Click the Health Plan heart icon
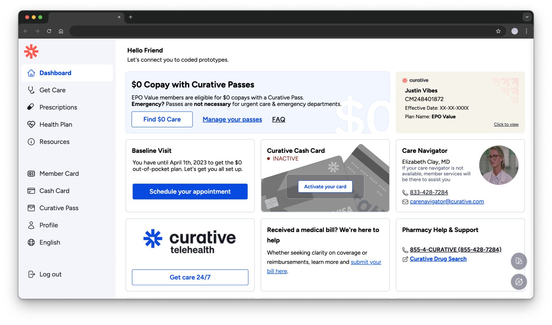 click(31, 124)
